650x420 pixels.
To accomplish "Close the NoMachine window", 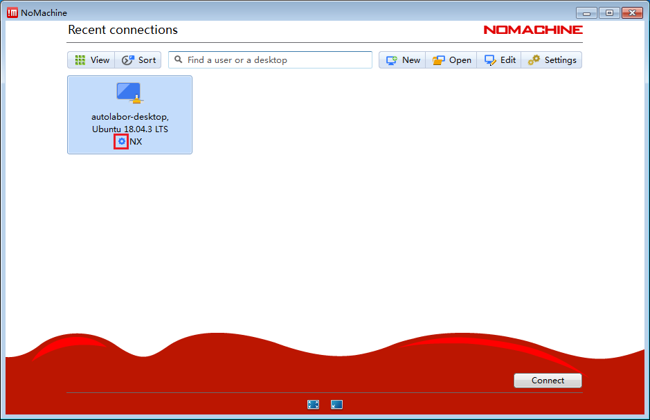I will pos(632,12).
